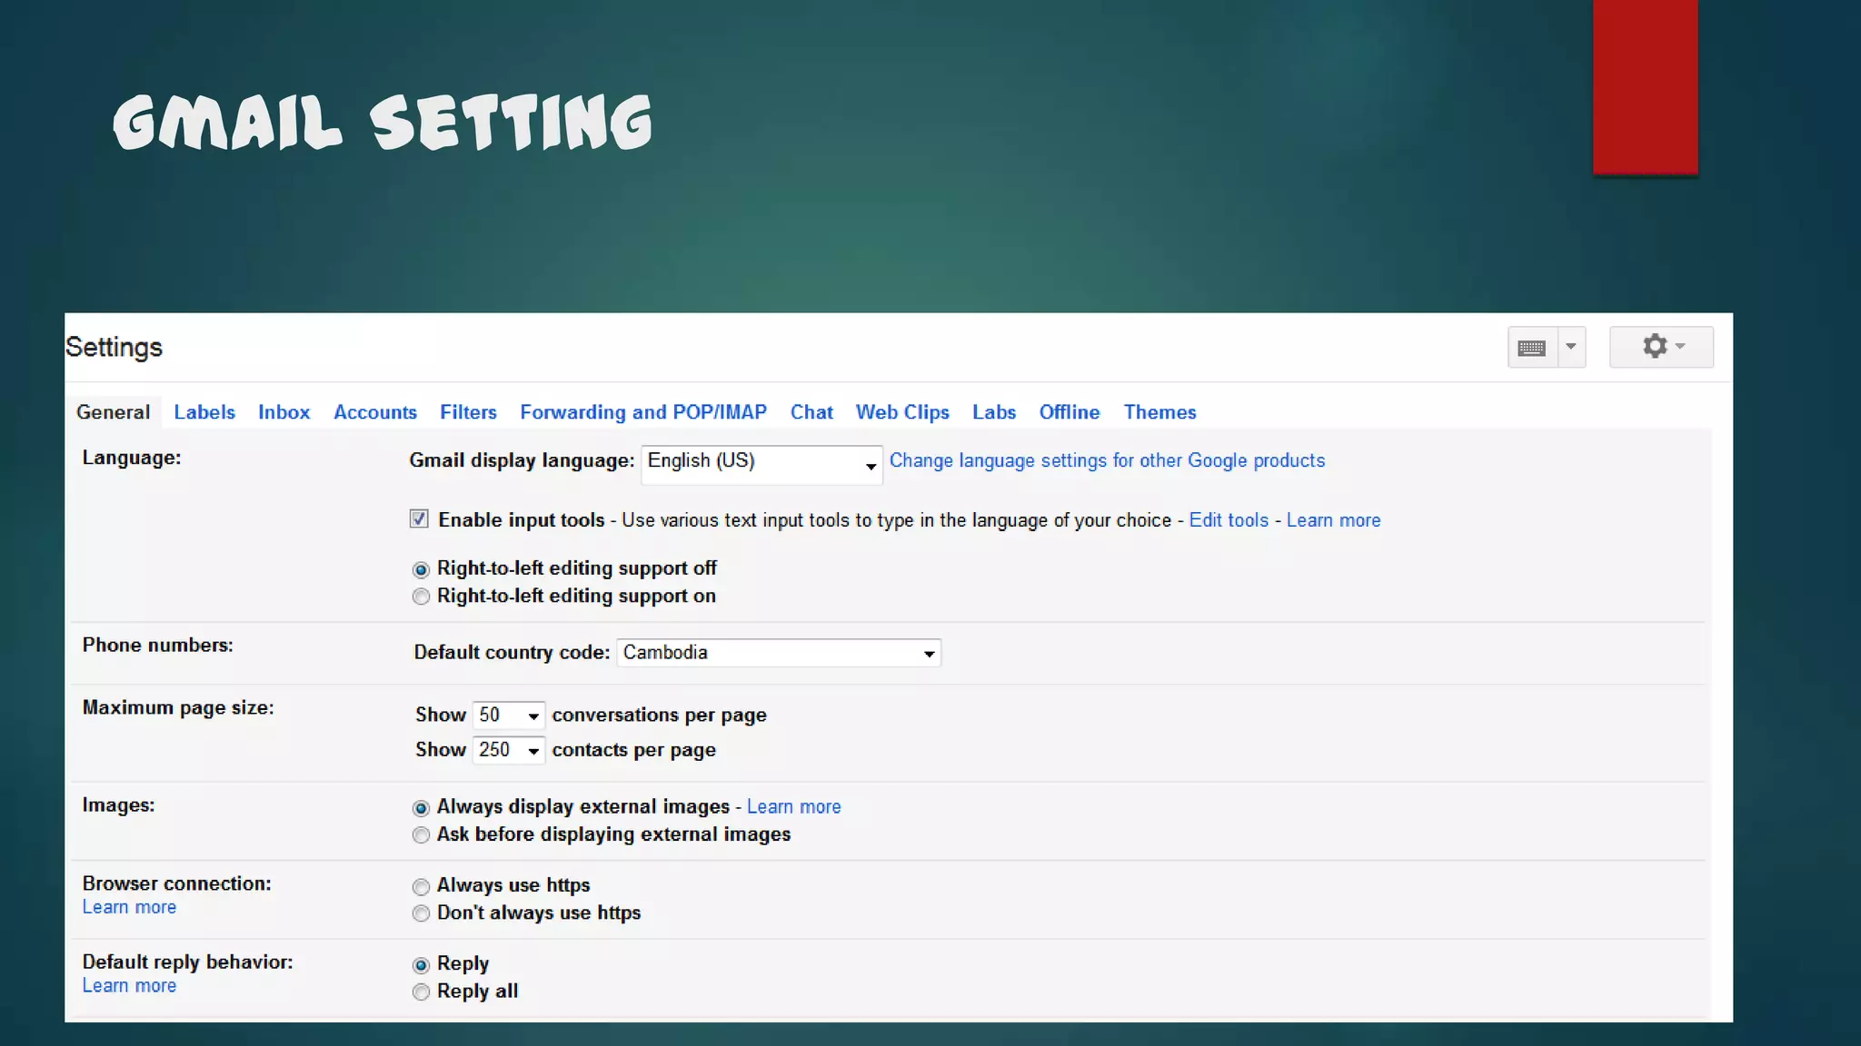The height and width of the screenshot is (1046, 1861).
Task: Open the Default country code dropdown
Action: pos(779,653)
